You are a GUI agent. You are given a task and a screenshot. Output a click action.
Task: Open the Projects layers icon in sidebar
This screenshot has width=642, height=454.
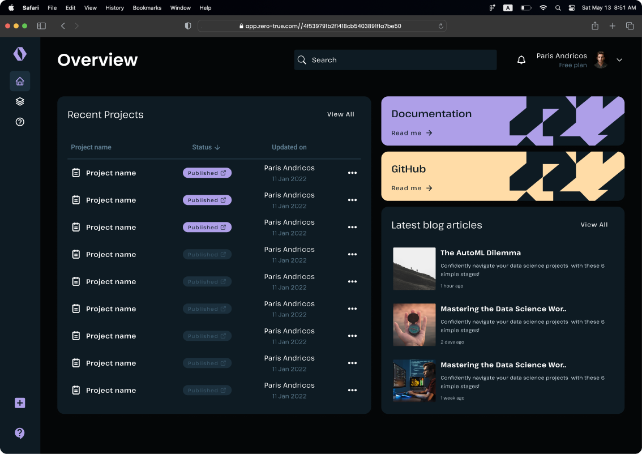coord(20,101)
